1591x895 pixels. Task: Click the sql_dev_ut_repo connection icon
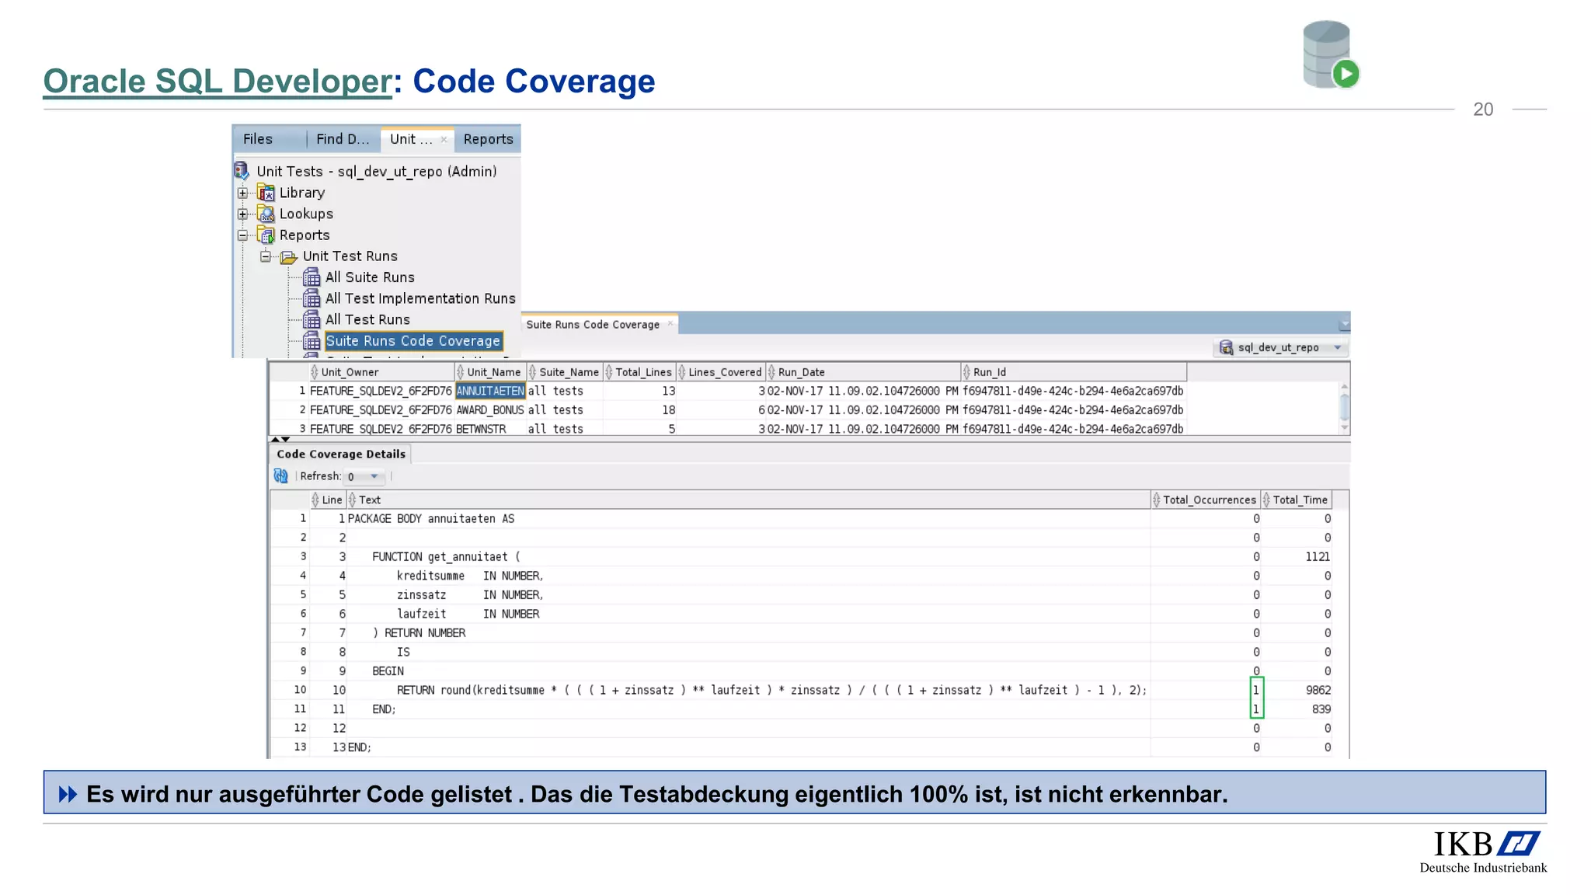pos(1227,347)
